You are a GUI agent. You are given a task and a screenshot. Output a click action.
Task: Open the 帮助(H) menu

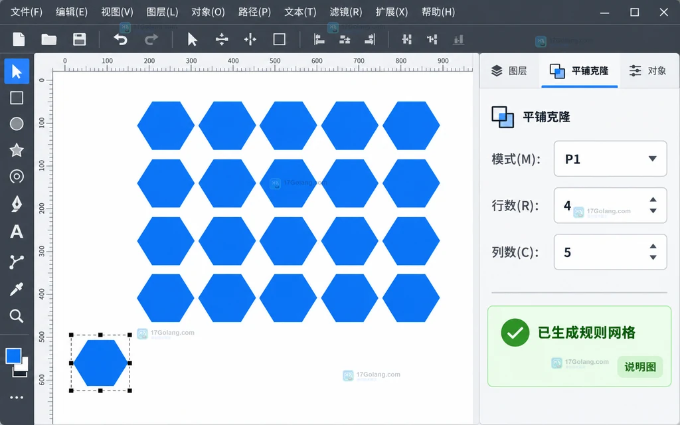pos(438,12)
